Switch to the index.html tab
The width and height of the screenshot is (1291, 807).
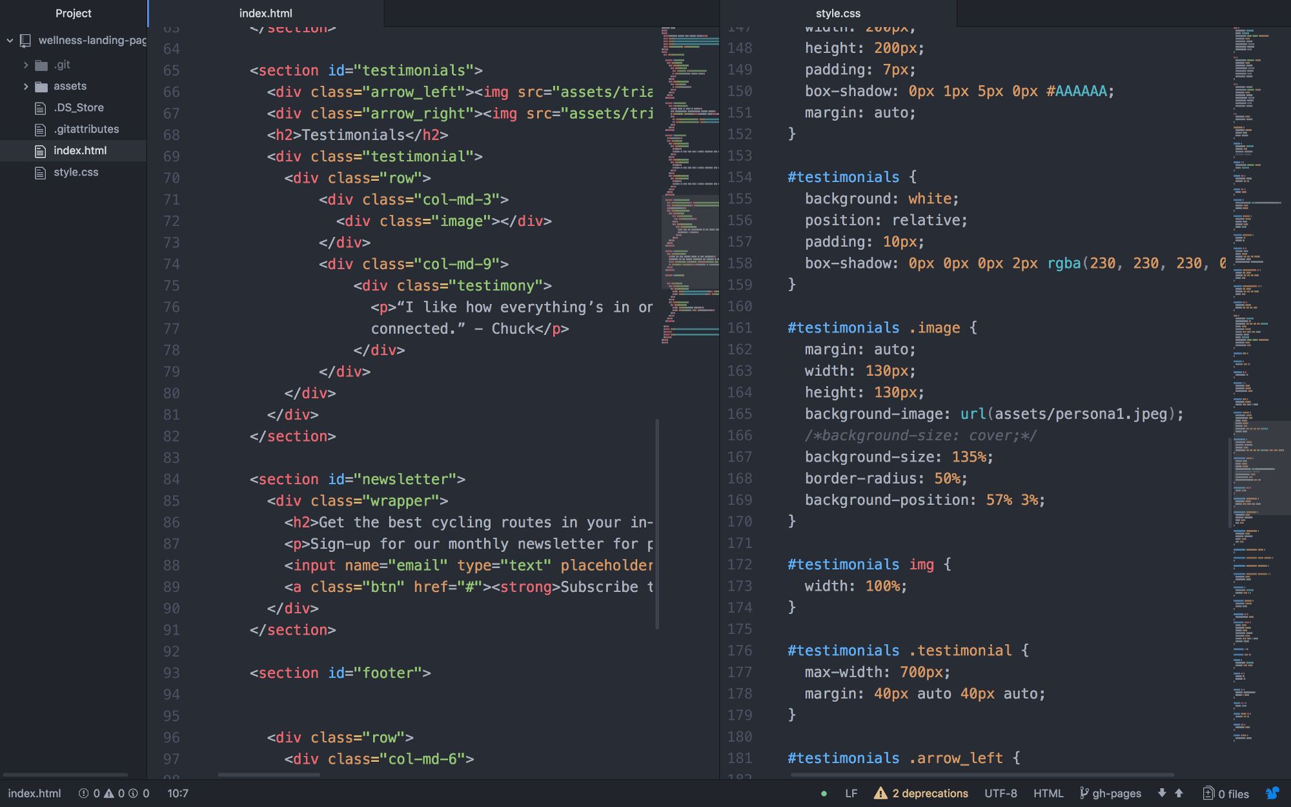pyautogui.click(x=265, y=13)
